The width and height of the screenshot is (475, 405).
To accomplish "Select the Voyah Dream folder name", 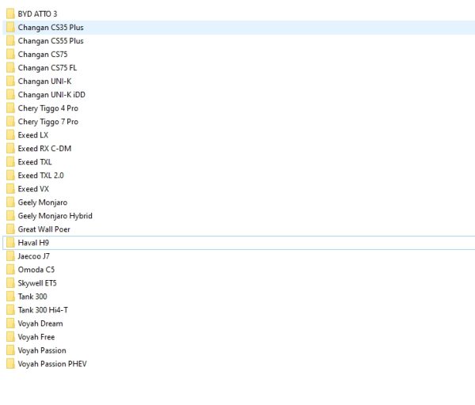I will pos(40,324).
